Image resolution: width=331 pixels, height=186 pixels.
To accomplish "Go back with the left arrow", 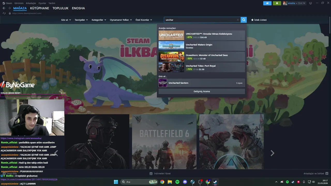I will click(4, 8).
